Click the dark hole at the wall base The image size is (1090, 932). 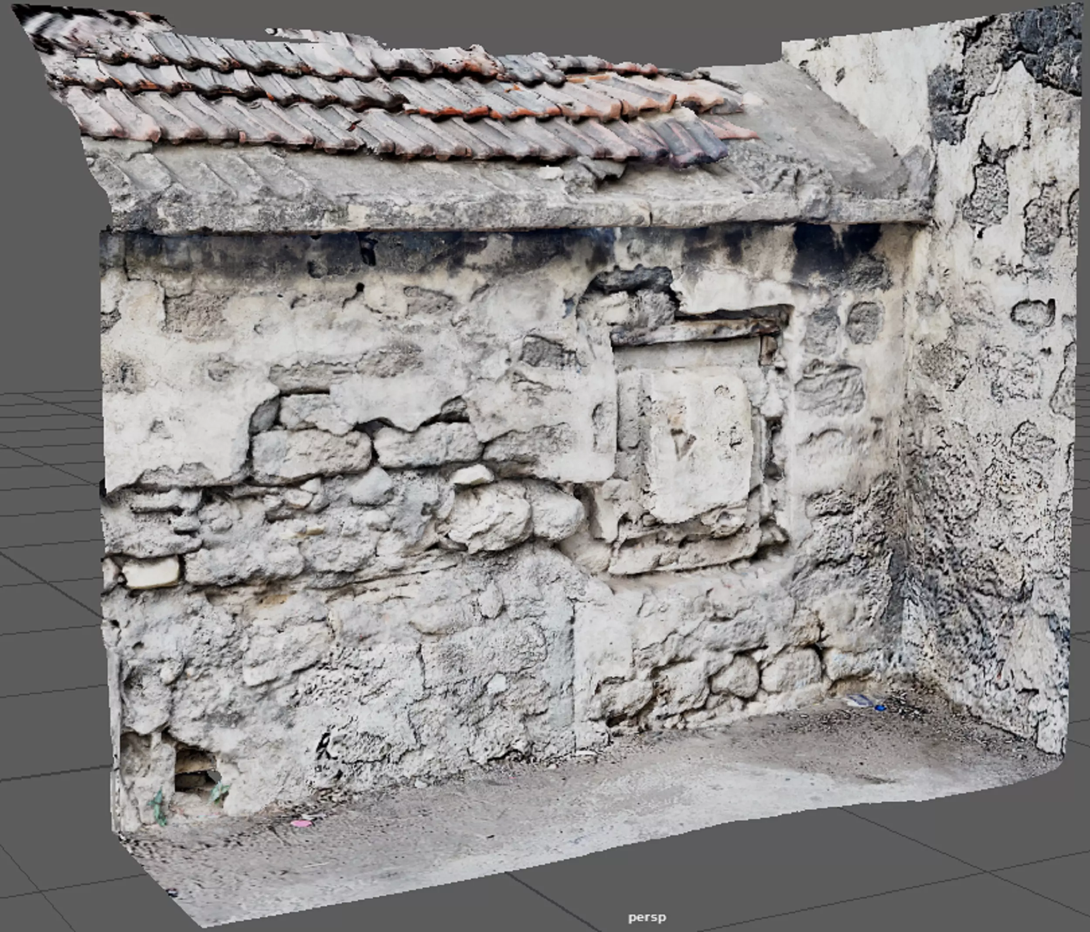(x=194, y=769)
